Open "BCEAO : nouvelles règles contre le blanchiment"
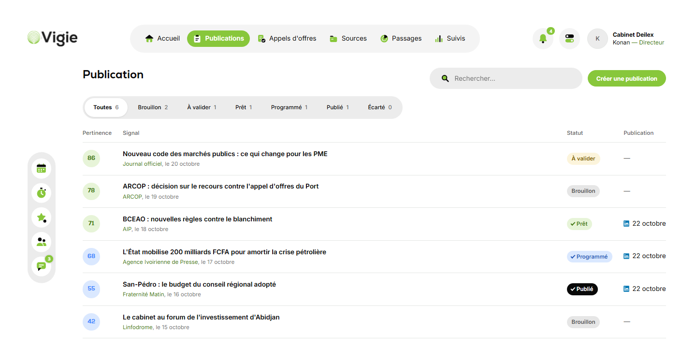 198,219
